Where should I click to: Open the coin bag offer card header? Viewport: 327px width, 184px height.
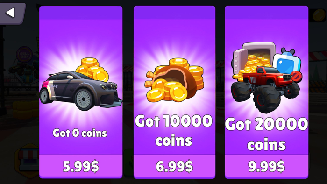174,13
